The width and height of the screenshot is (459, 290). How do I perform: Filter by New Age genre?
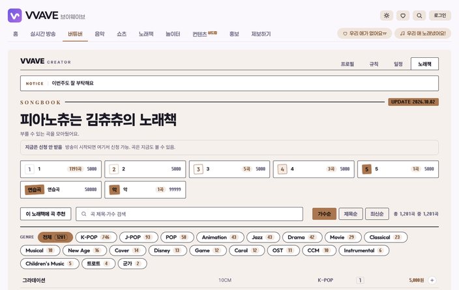click(85, 250)
